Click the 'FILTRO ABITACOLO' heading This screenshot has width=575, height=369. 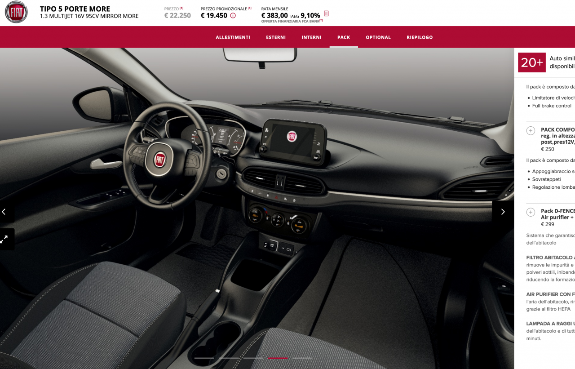click(x=551, y=258)
